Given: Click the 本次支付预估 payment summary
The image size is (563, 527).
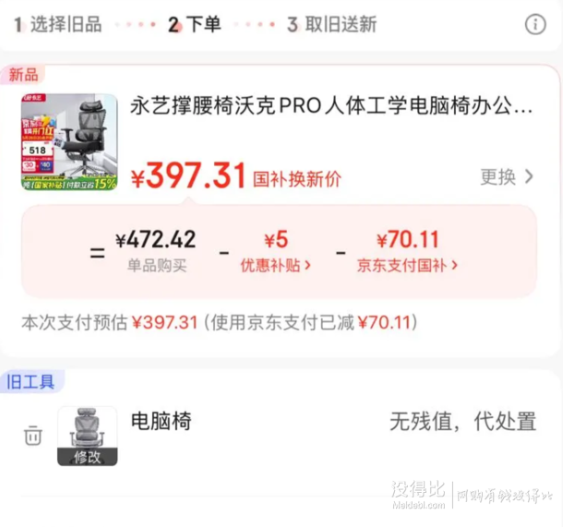Looking at the screenshot, I should (x=220, y=322).
